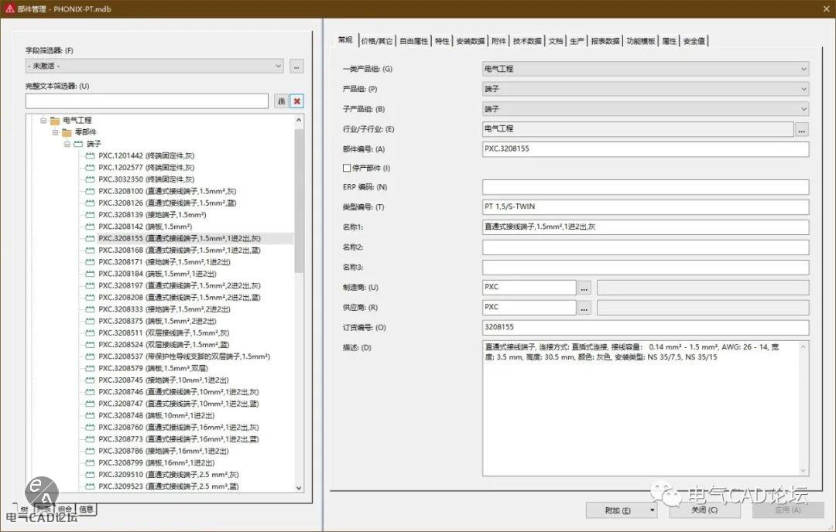Viewport: 836px width, 532px height.
Task: Click the part icon of PXC.3208375
Action: 90,321
